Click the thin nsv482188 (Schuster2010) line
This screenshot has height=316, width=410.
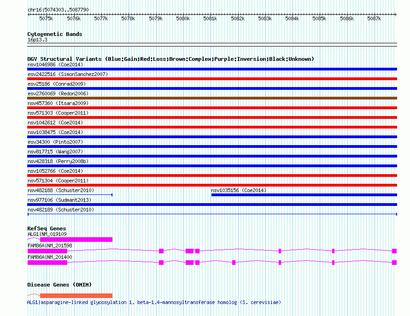(70, 195)
